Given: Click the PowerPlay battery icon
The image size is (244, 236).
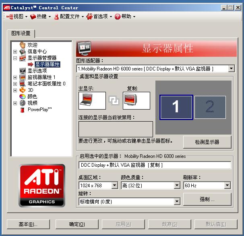Looking at the screenshot, I should [x=23, y=110].
